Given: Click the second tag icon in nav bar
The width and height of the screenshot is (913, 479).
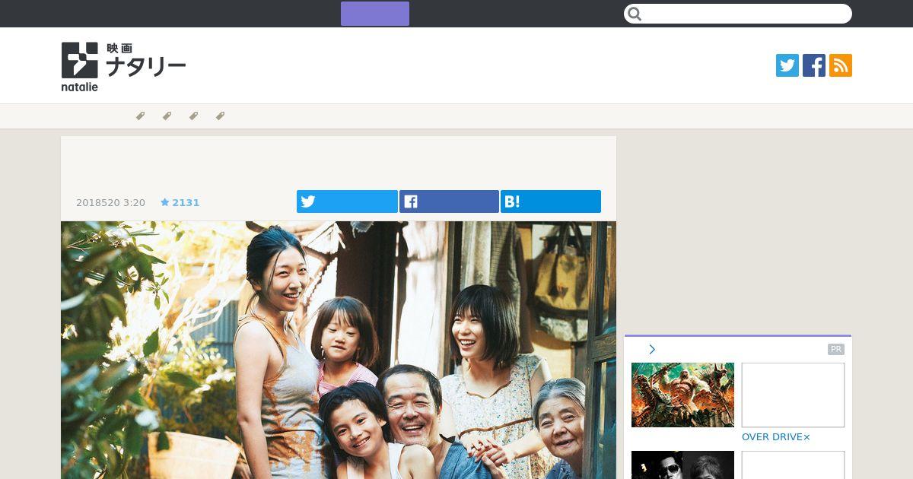Looking at the screenshot, I should pyautogui.click(x=167, y=116).
